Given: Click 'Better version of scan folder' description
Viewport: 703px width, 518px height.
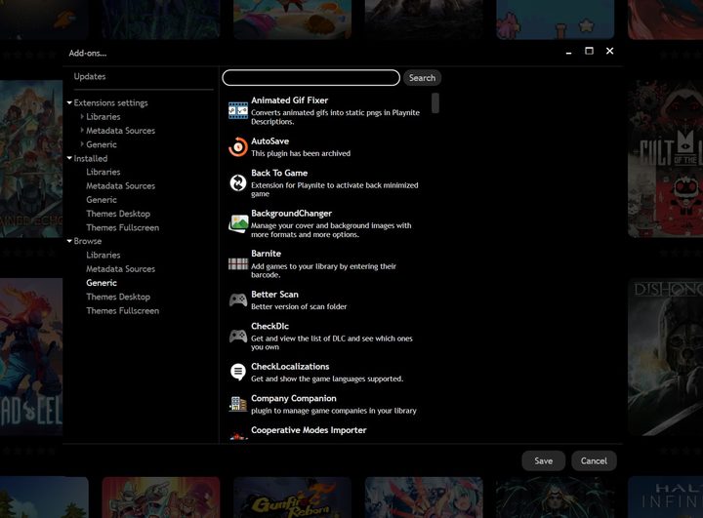Looking at the screenshot, I should point(299,306).
